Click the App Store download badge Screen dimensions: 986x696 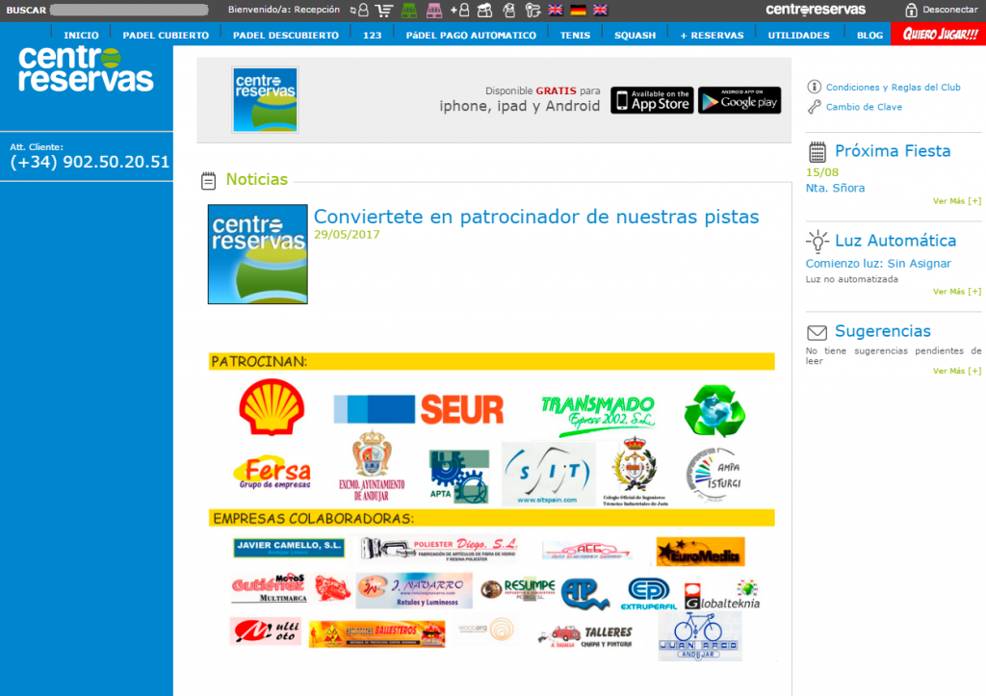point(652,100)
